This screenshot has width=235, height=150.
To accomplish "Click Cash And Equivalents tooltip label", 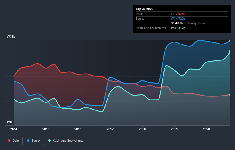I will point(151,28).
